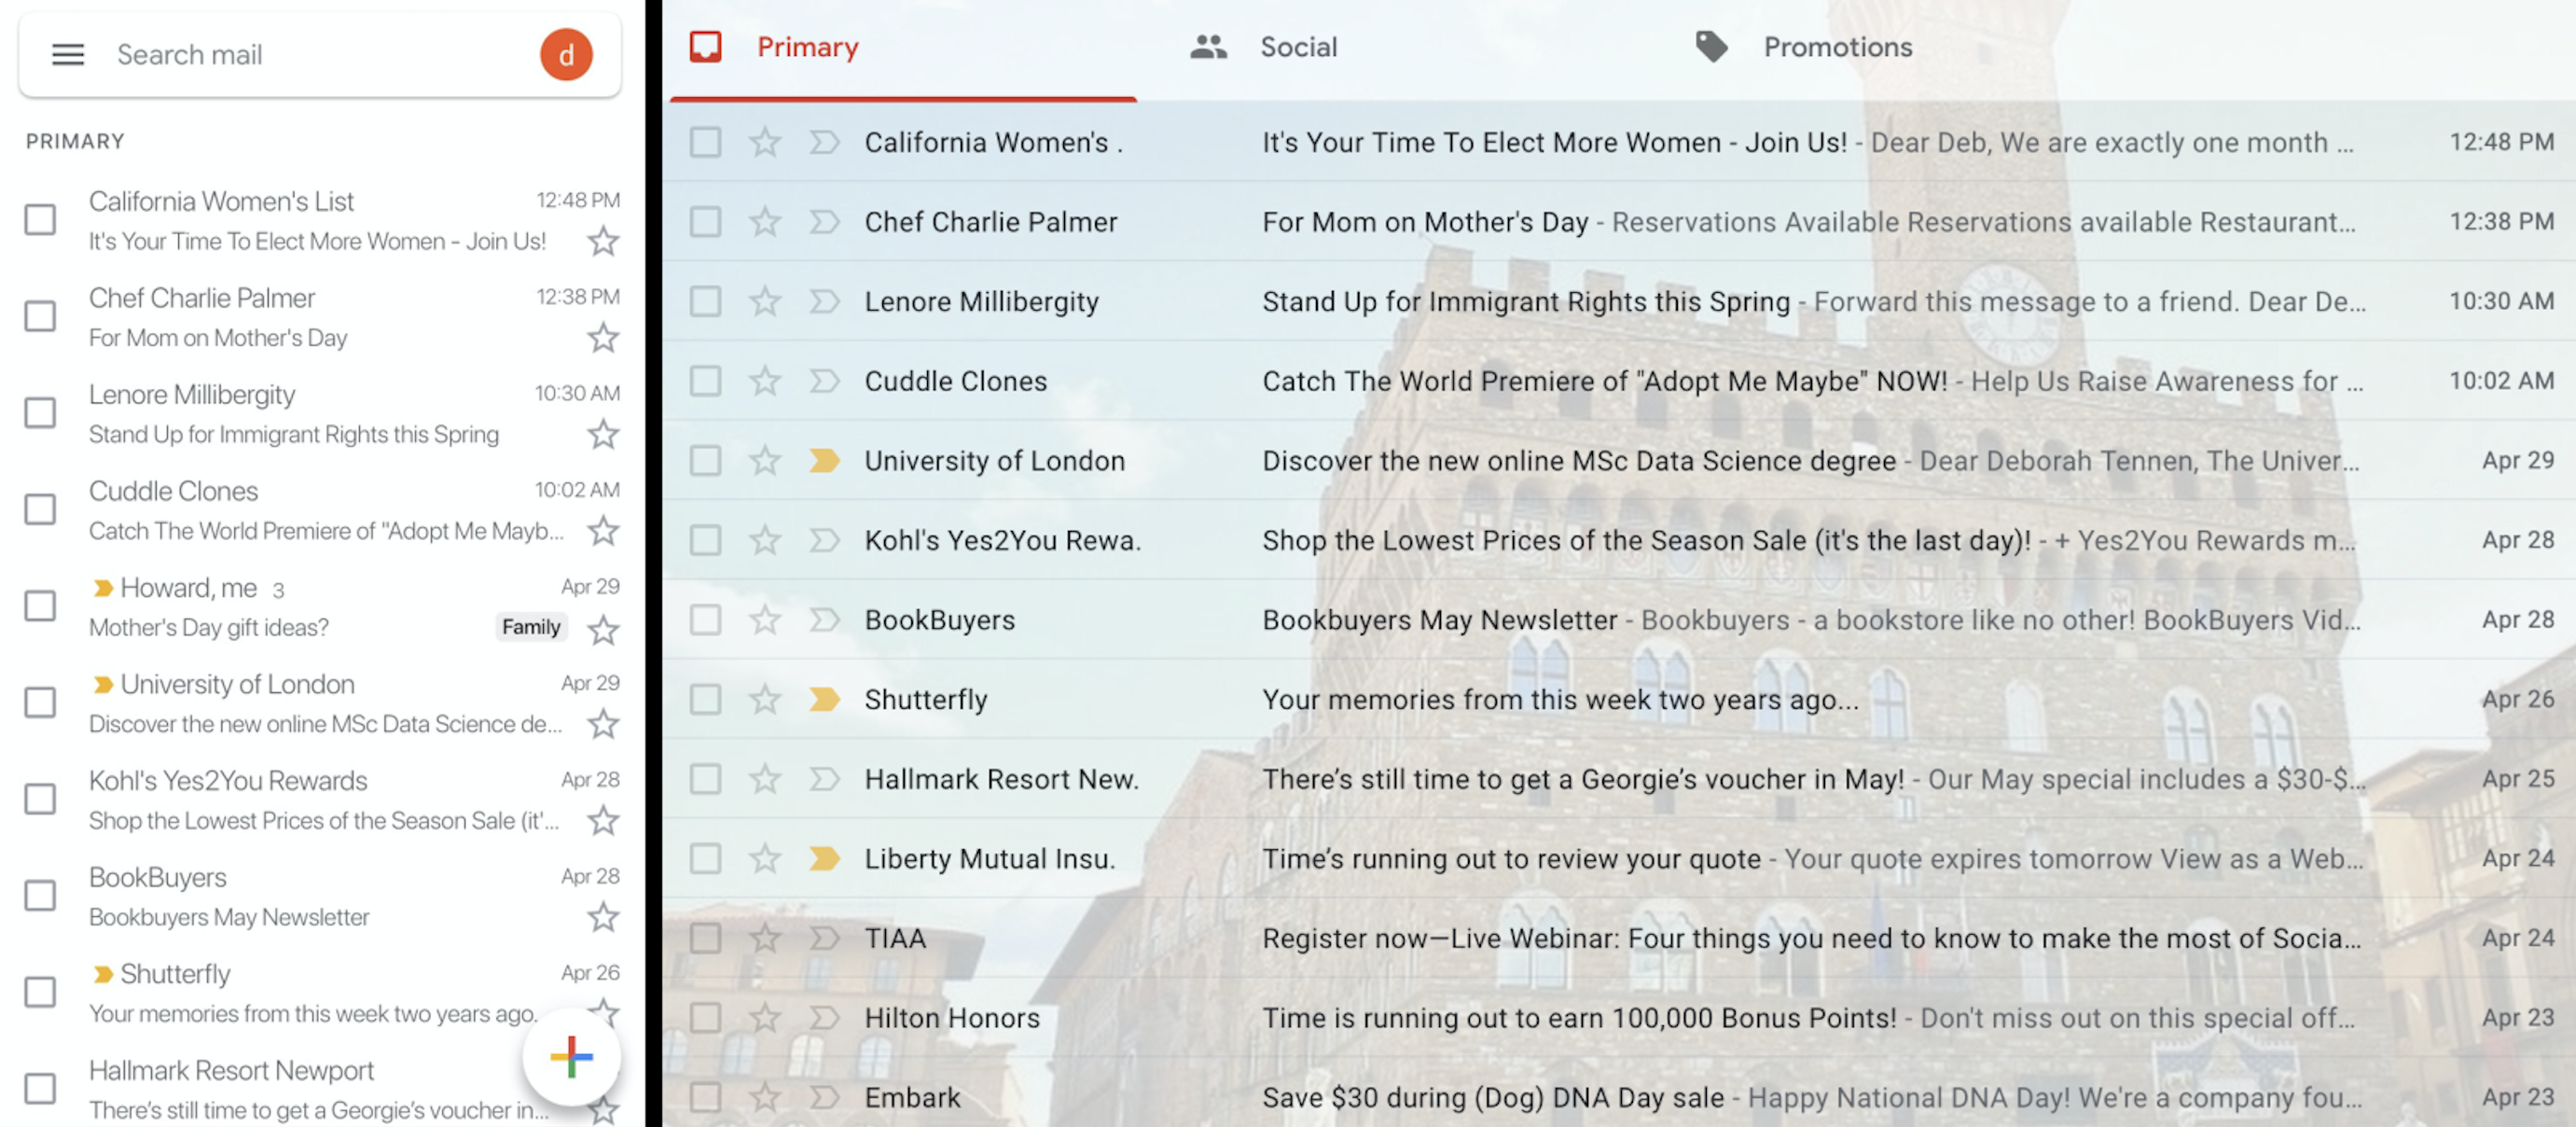
Task: Focus the Search mail field
Action: pos(320,54)
